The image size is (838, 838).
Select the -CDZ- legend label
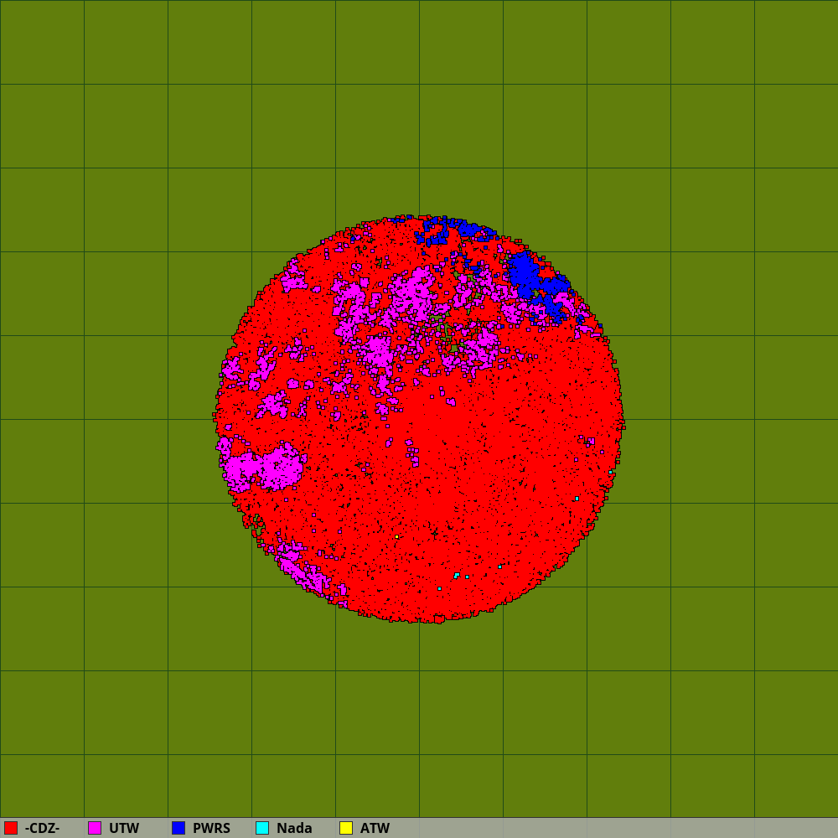pyautogui.click(x=42, y=828)
